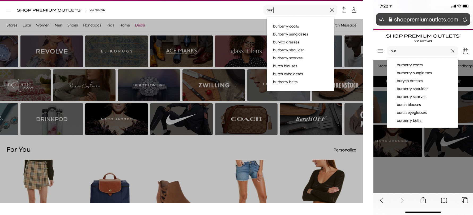Open the DRINKPOD brand tile
Screen dimensions: 473x215
click(x=52, y=119)
